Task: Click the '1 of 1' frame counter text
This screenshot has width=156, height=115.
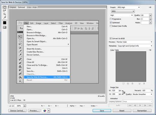Action: click(x=118, y=105)
